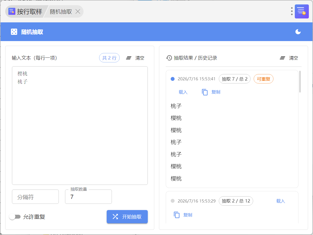Click the history clock icon beside 抽取结果
313x235 pixels.
coord(169,58)
